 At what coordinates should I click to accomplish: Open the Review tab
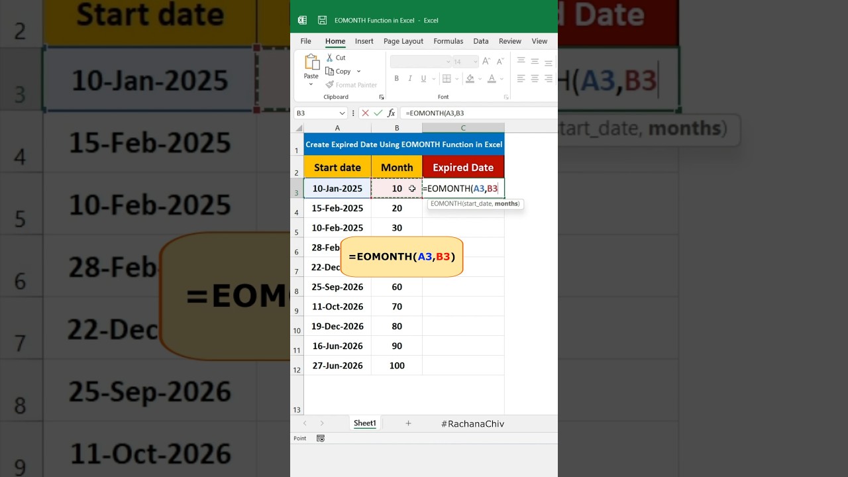tap(510, 41)
